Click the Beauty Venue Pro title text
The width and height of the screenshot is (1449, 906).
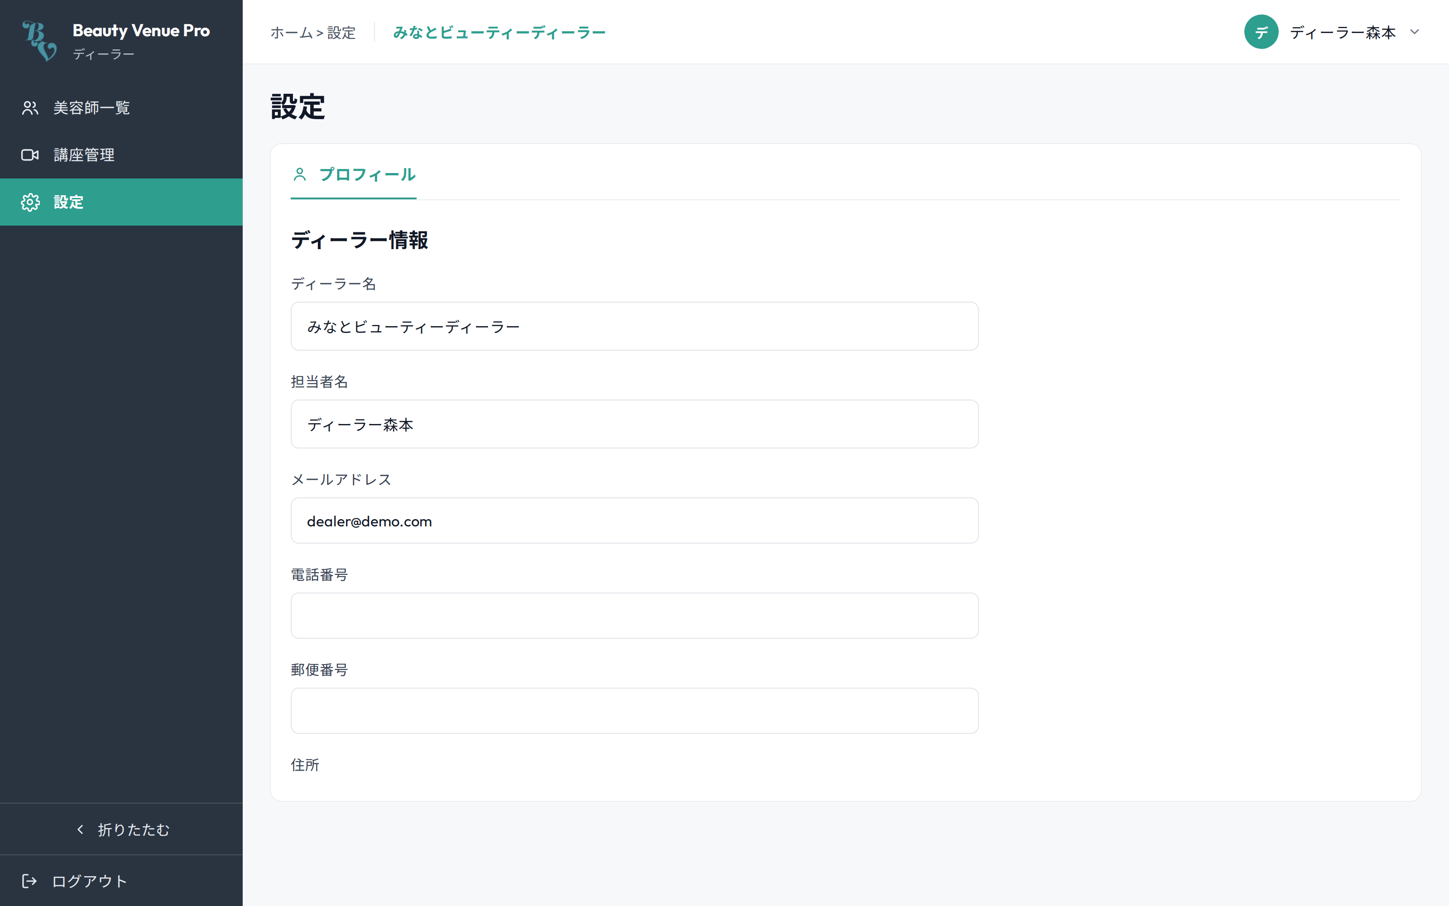[141, 30]
